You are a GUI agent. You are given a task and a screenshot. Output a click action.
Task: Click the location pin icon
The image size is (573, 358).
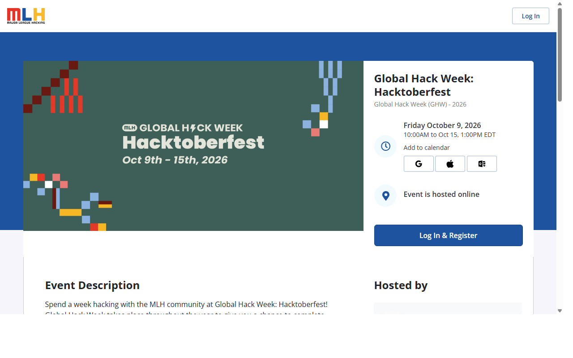coord(385,196)
